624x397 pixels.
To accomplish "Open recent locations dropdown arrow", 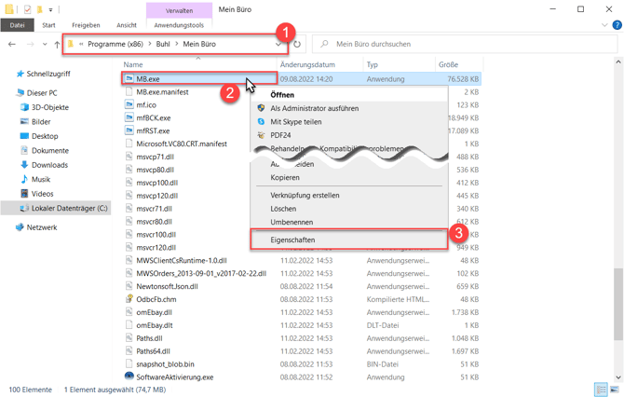I will 44,44.
